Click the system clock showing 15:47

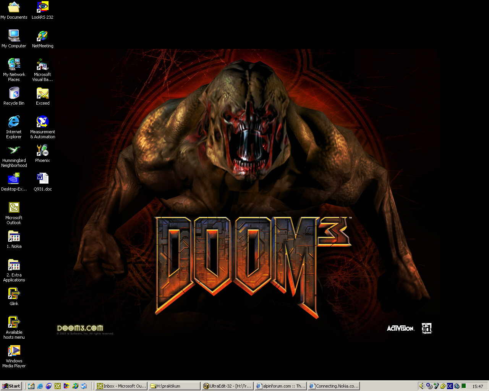click(478, 386)
